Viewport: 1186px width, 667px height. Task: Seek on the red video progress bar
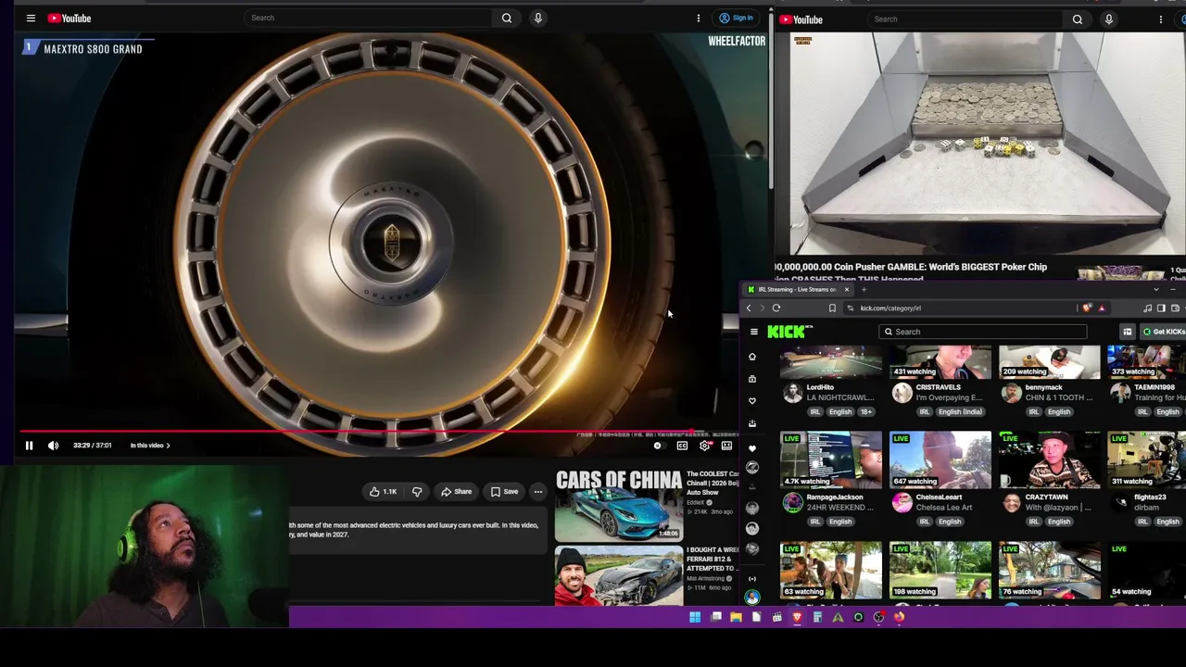click(x=379, y=432)
